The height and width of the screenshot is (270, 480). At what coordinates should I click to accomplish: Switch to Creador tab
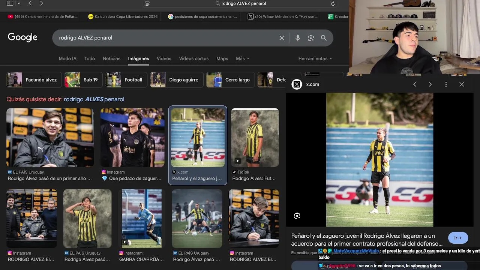coord(338,16)
